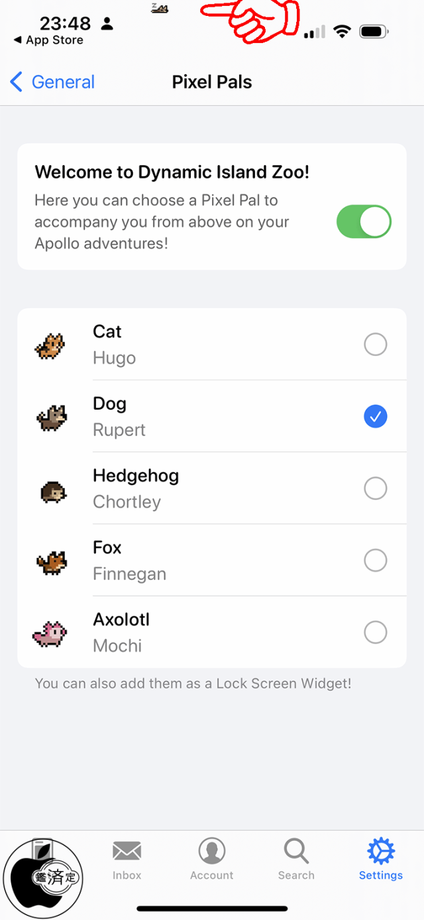Tap the Cat pixel pal icon
424x920 pixels.
point(50,345)
